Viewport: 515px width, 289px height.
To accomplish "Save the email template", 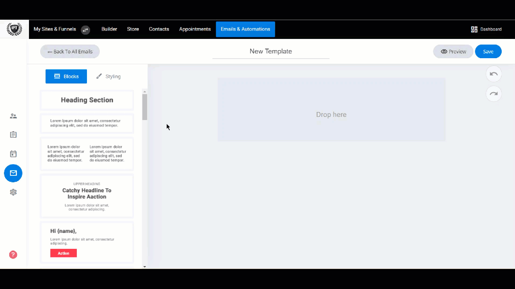I will click(488, 51).
